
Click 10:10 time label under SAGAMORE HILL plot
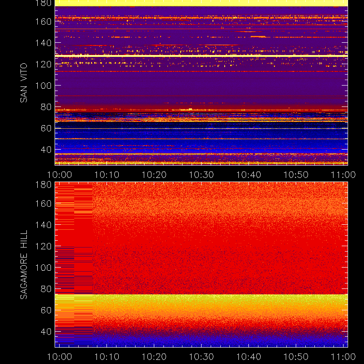[107, 357]
